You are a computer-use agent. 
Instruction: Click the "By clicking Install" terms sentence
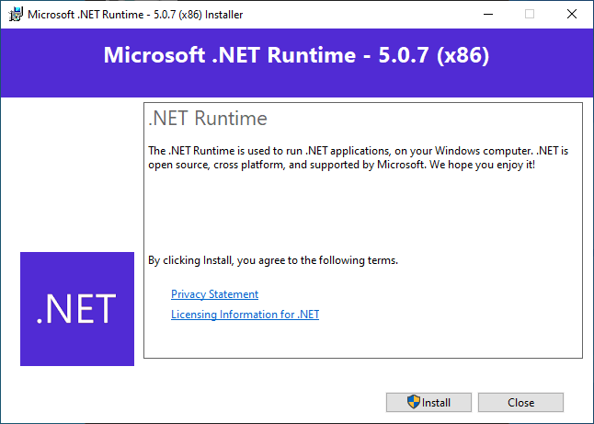click(x=273, y=260)
